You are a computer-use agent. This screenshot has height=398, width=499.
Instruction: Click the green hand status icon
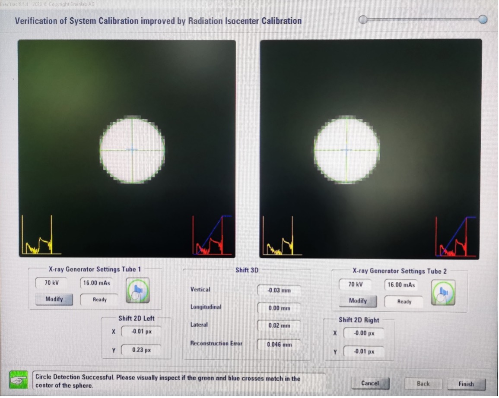coord(18,380)
